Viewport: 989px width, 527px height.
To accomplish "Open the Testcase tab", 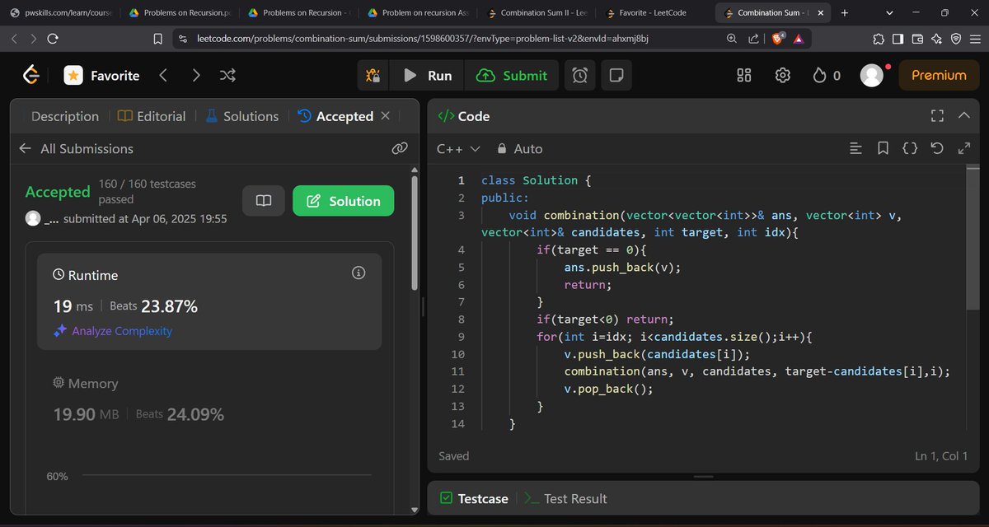I will click(474, 499).
